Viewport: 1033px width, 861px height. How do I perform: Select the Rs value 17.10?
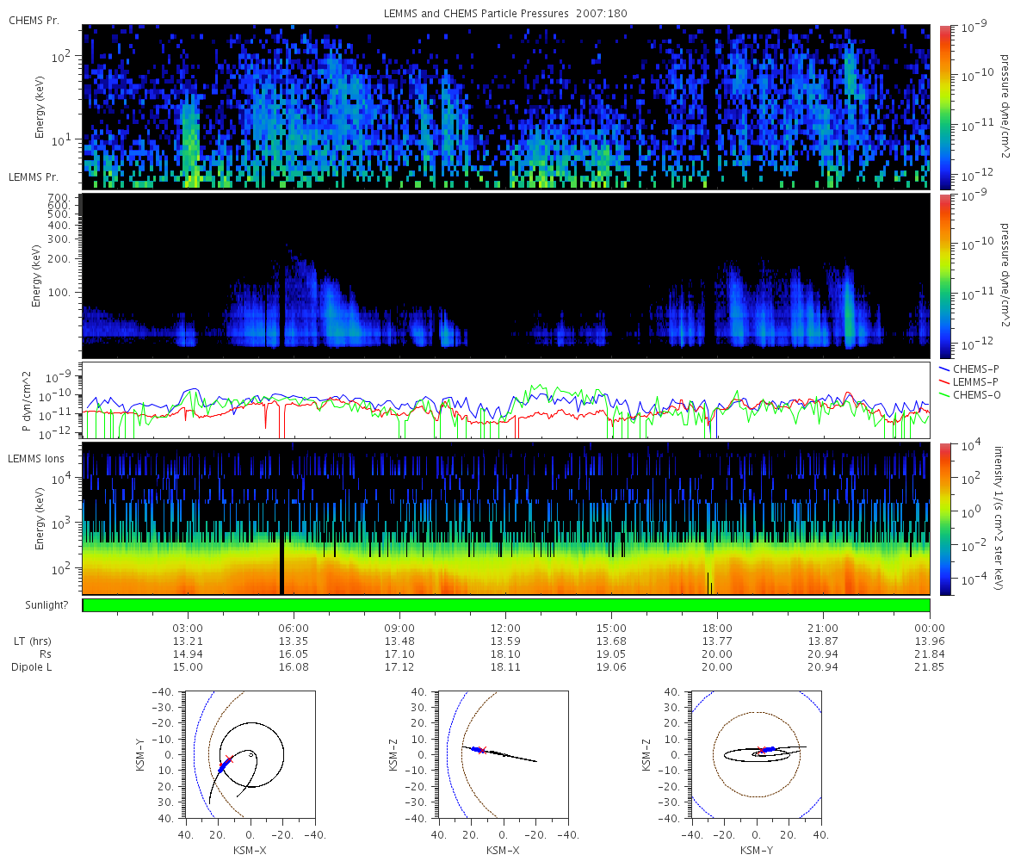[399, 654]
